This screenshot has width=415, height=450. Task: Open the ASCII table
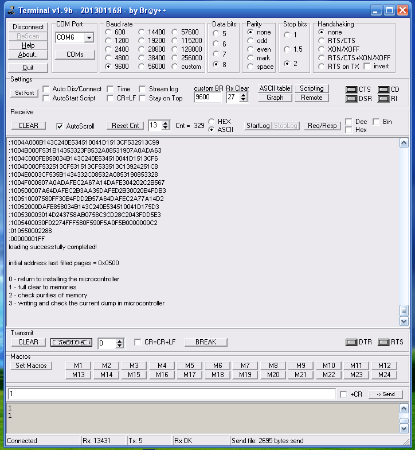[275, 88]
